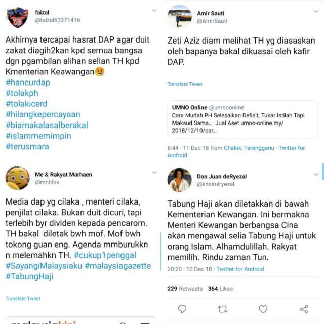Image resolution: width=324 pixels, height=324 pixels.
Task: Click the reply speech bubble icon
Action: click(x=182, y=309)
